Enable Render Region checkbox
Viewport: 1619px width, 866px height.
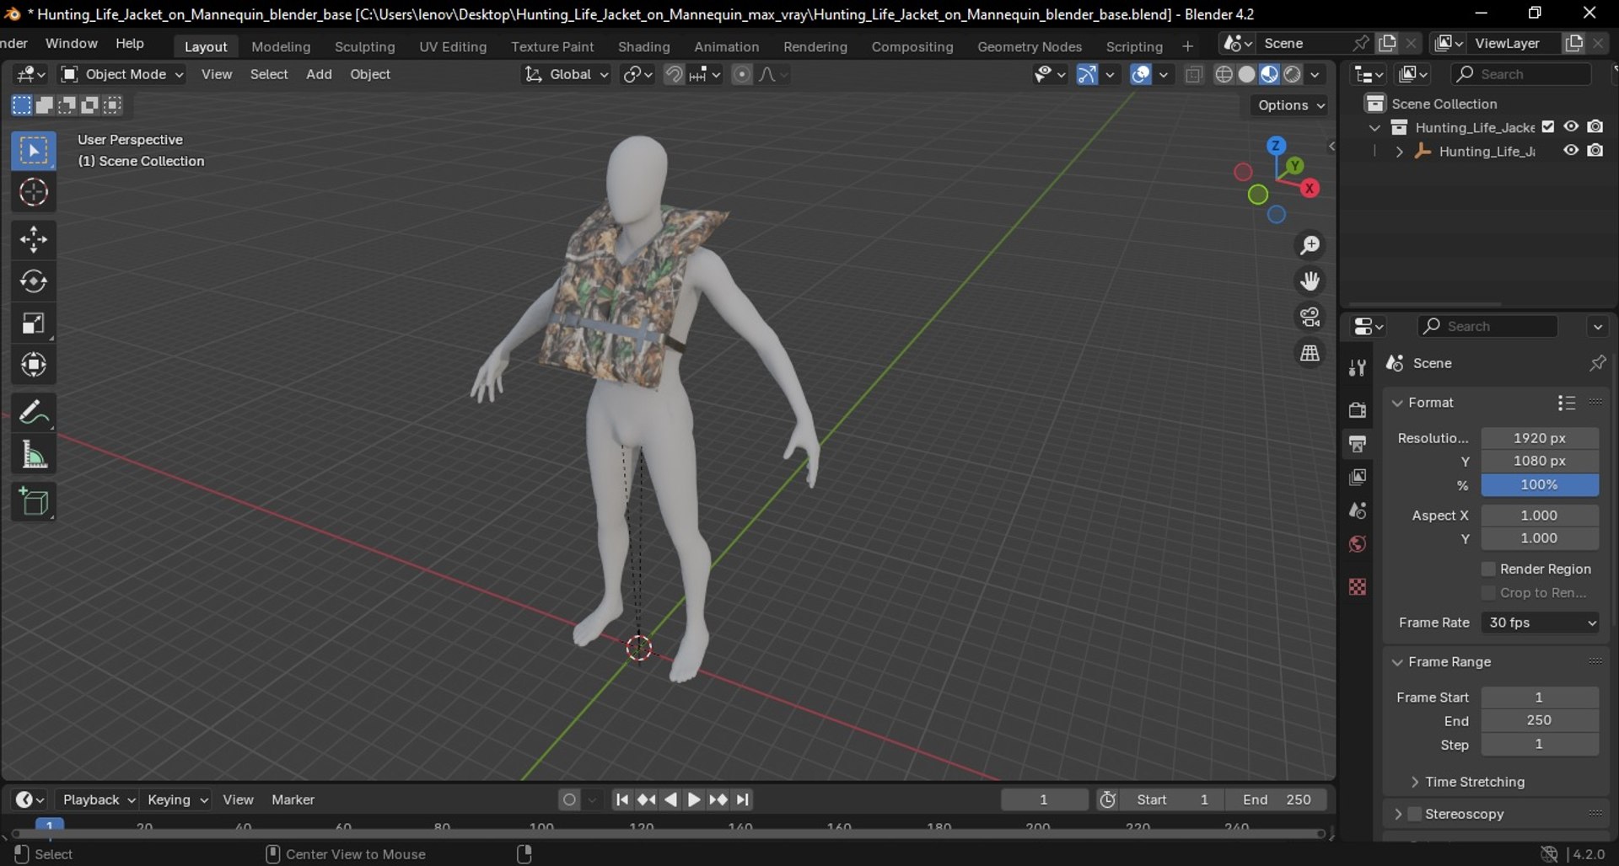click(x=1488, y=569)
